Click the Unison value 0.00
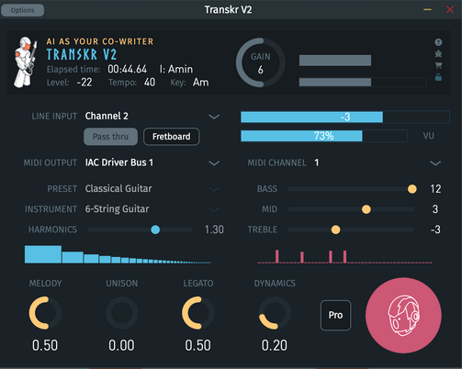Screen dimensions: 462x369 coord(121,345)
